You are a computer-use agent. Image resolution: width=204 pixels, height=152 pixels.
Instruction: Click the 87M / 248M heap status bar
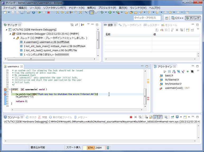(94, 148)
